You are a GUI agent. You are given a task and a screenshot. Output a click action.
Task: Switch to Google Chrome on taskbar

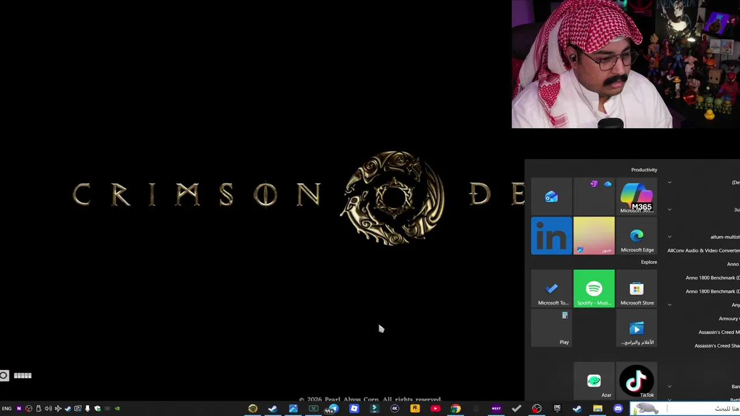(x=456, y=408)
